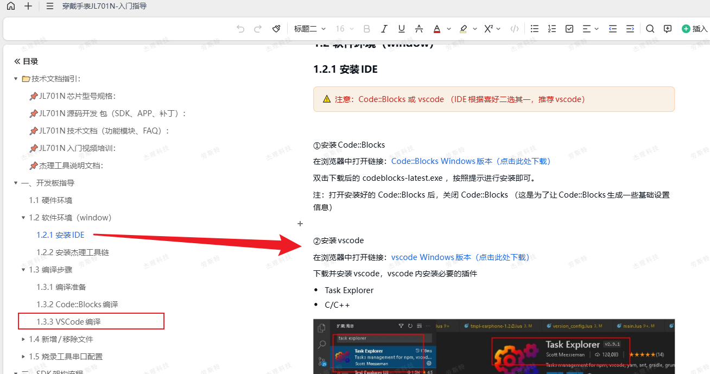
Task: Open a new tab with the plus icon
Action: 28,7
